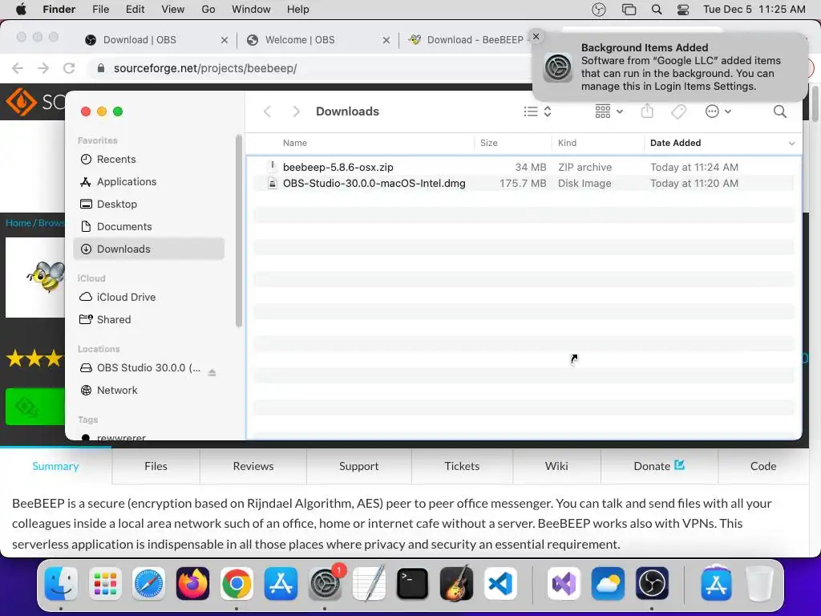Open the Wiki tab on SourceForge page

(x=556, y=466)
